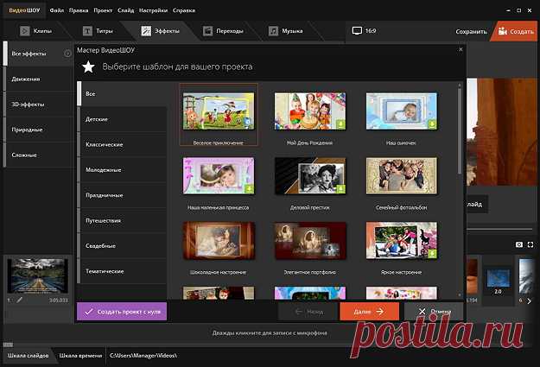This screenshot has width=540, height=367.
Task: Switch to the Шкала времени tab
Action: [80, 356]
